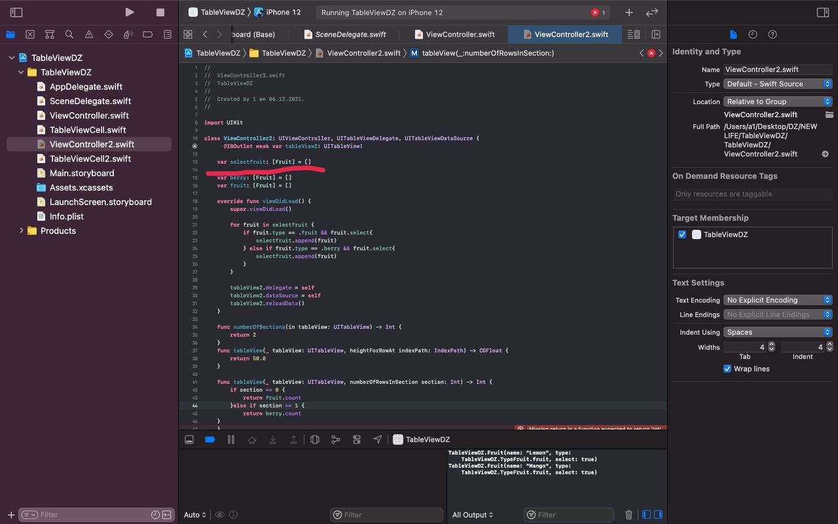
Task: Clear the console with trash icon
Action: click(628, 515)
